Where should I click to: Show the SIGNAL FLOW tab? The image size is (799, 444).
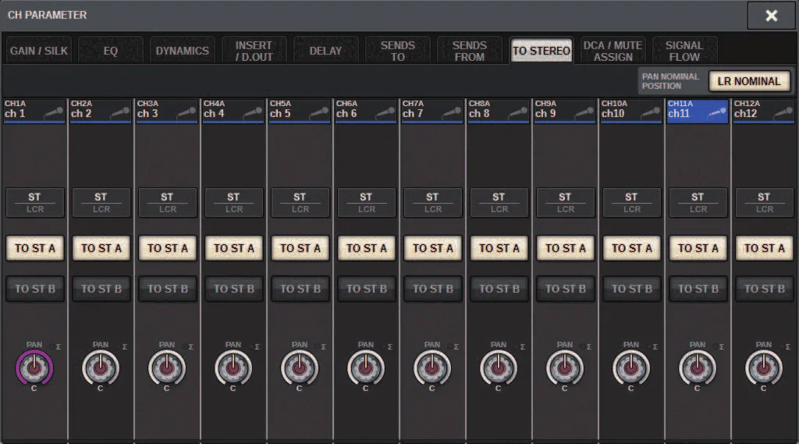tap(684, 51)
